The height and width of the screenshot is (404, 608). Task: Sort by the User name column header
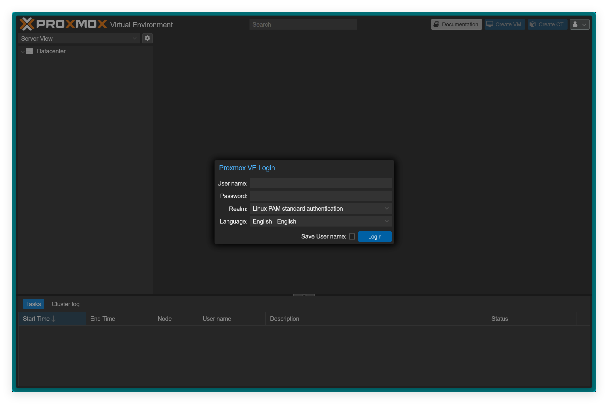pyautogui.click(x=232, y=319)
